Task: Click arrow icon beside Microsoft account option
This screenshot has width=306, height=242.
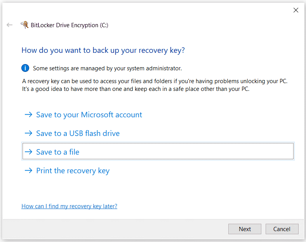Action: tap(28, 115)
